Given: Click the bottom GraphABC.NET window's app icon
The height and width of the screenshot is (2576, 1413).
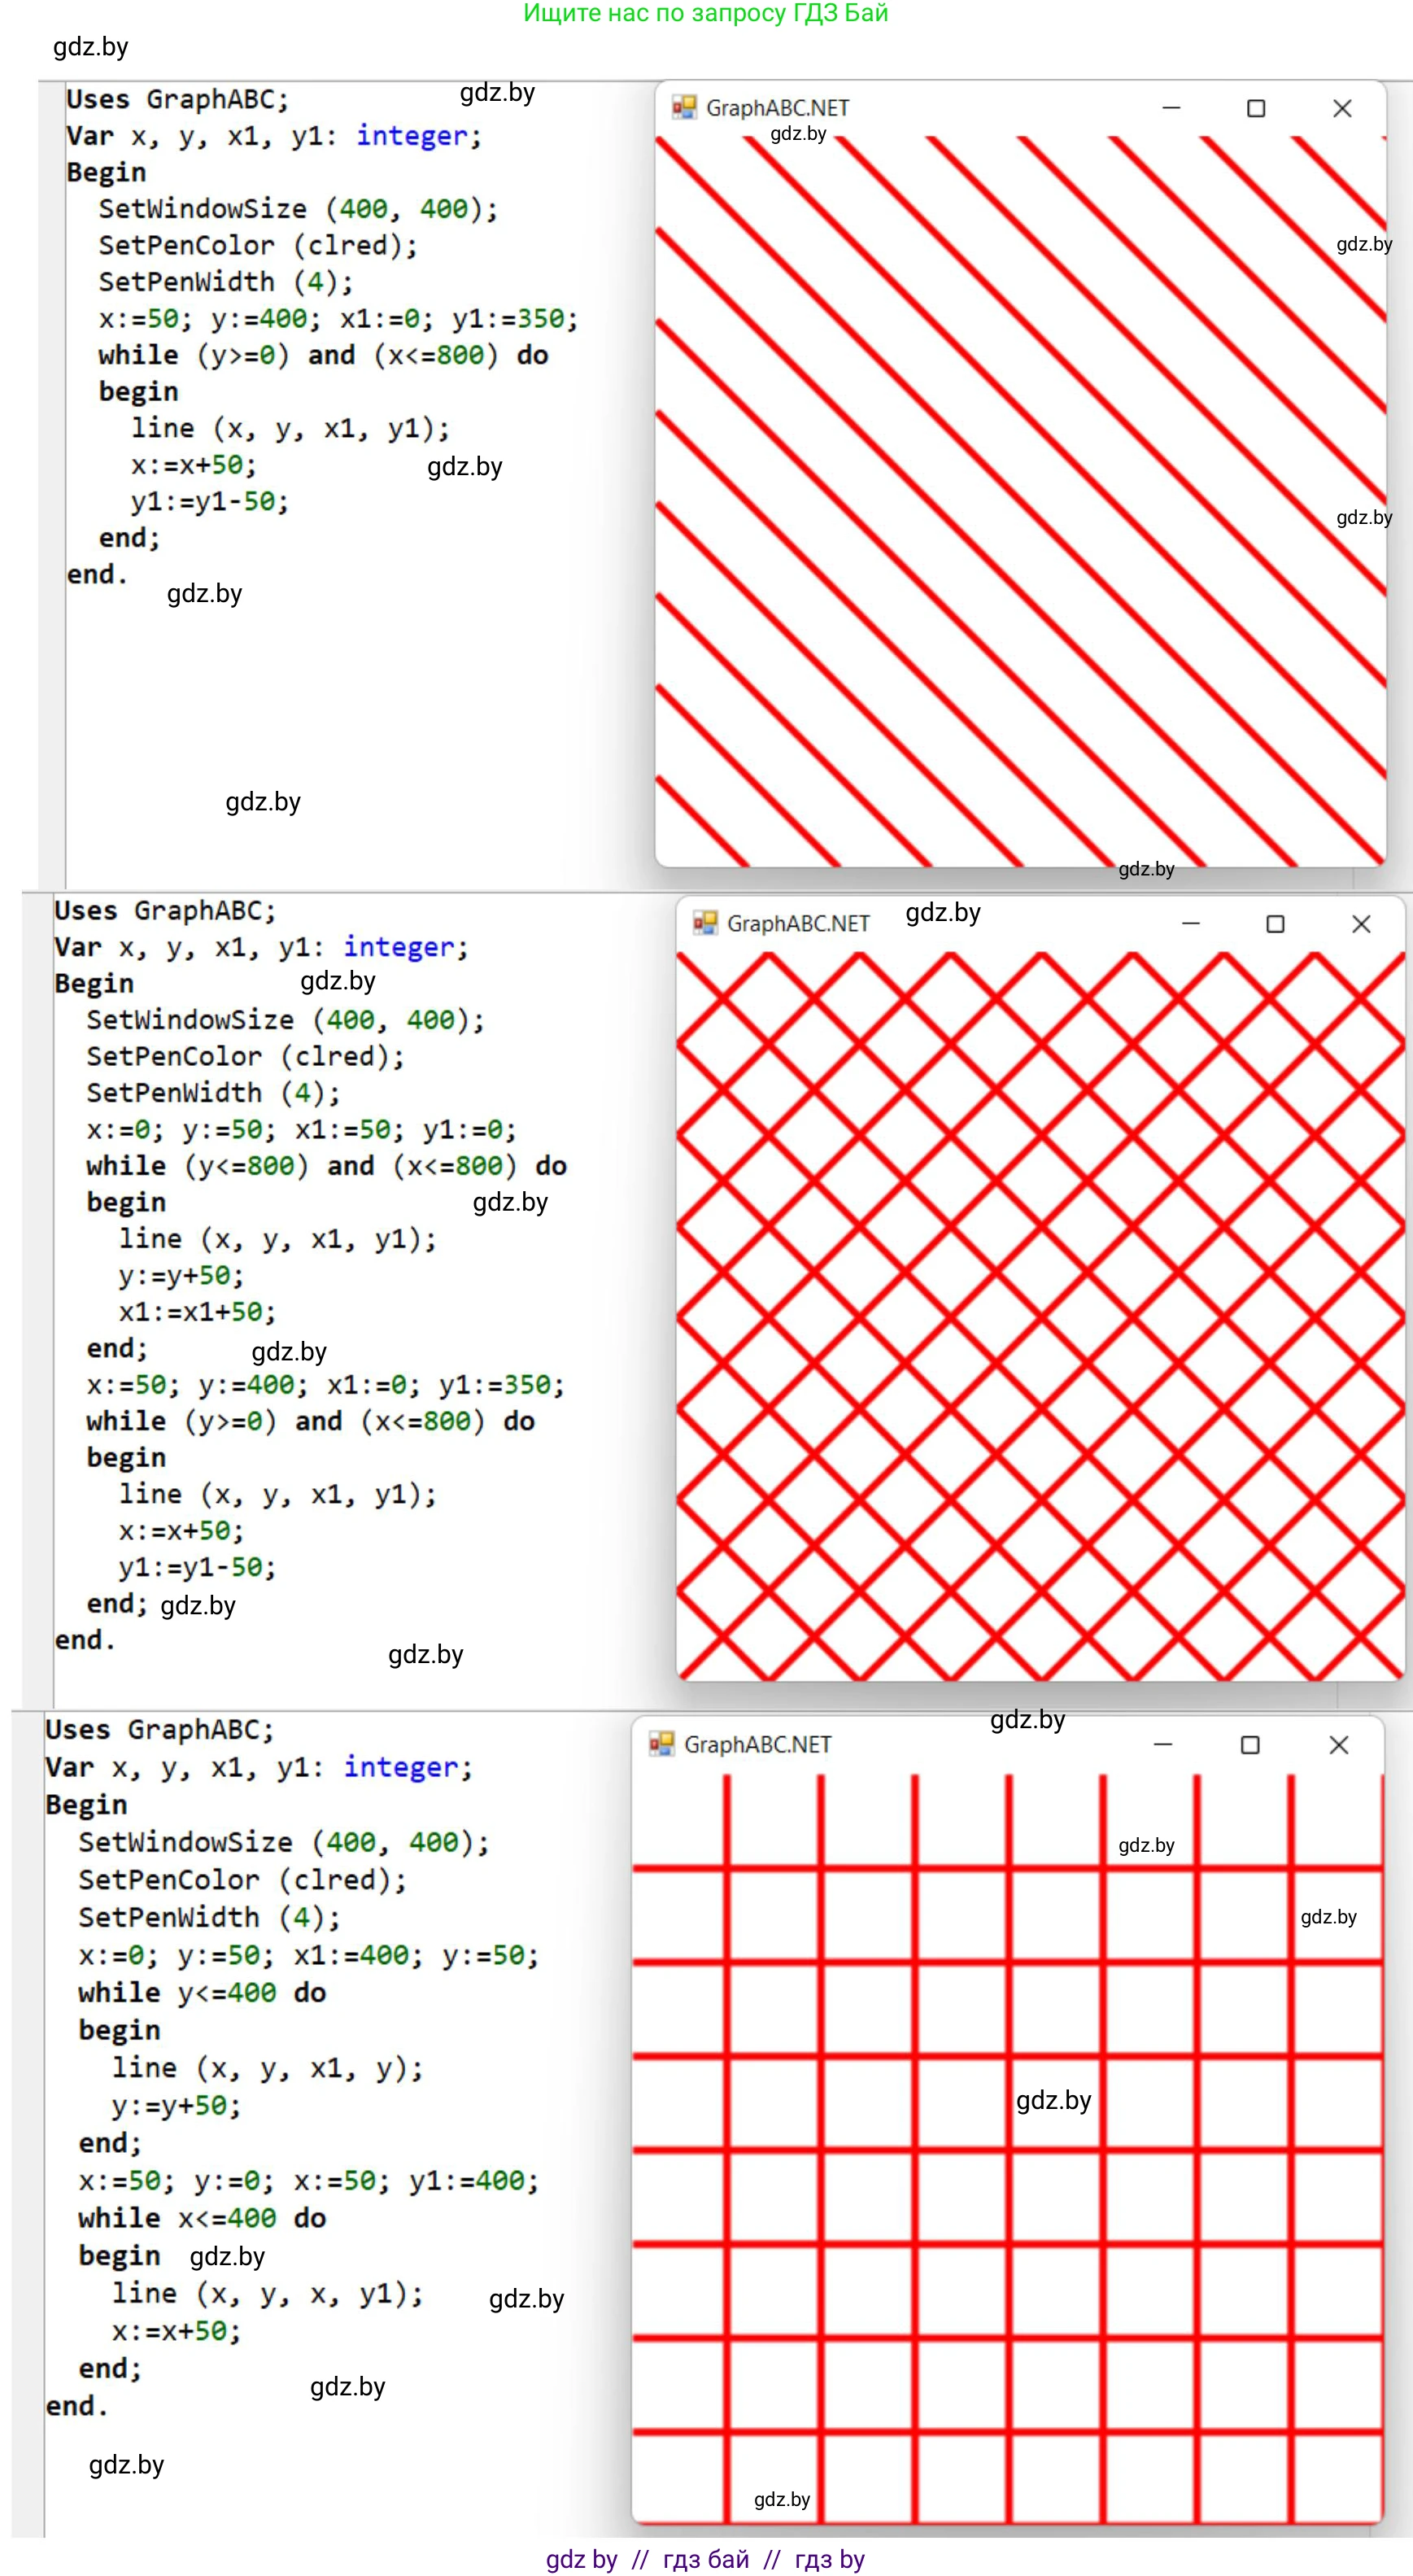Looking at the screenshot, I should click(661, 1744).
